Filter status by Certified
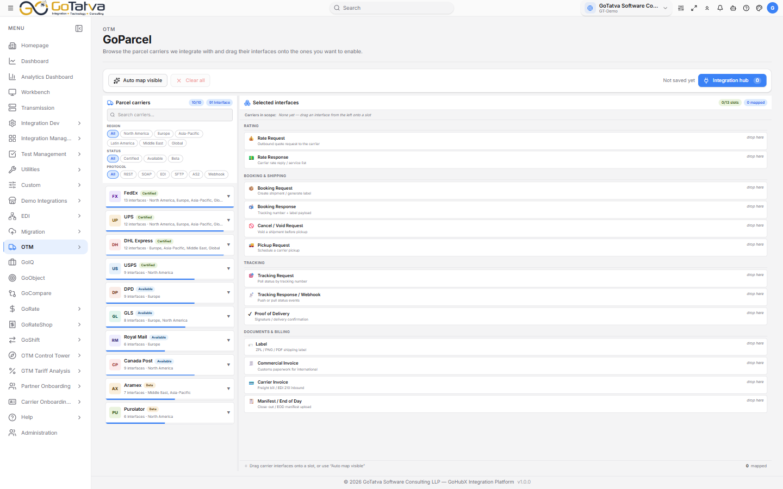 coord(131,159)
